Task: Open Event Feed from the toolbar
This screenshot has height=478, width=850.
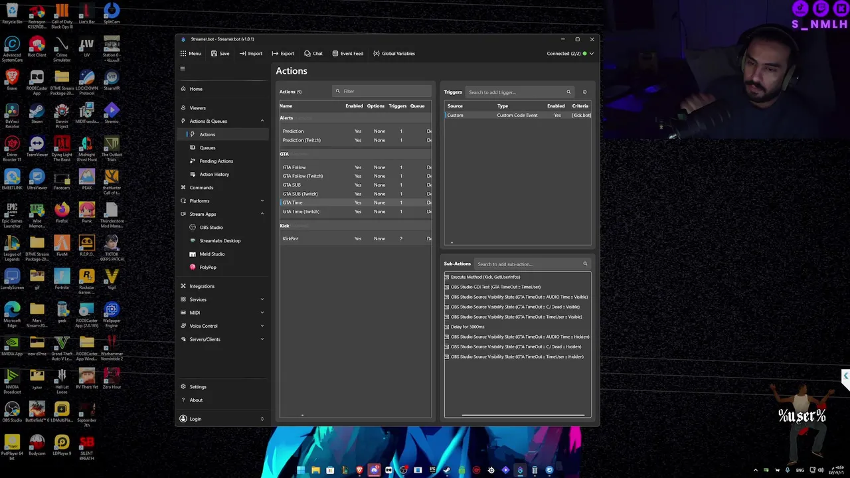Action: tap(347, 53)
